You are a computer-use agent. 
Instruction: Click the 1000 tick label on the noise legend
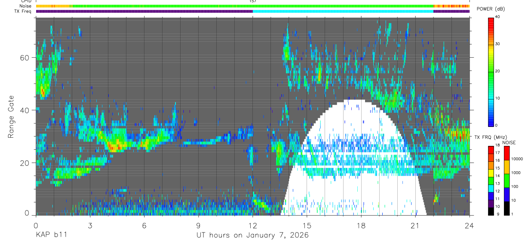point(515,173)
